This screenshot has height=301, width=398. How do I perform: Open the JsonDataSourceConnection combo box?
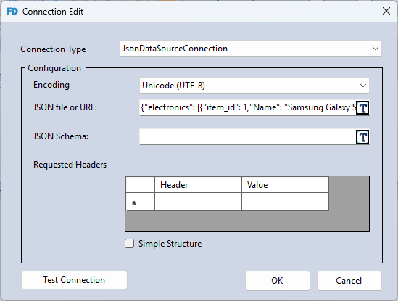251,49
